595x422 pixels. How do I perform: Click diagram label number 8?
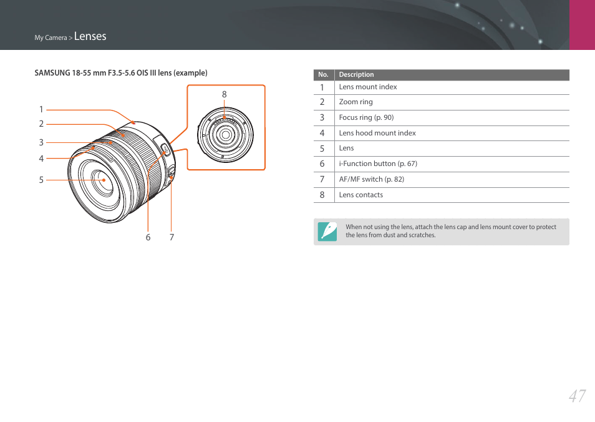point(225,95)
